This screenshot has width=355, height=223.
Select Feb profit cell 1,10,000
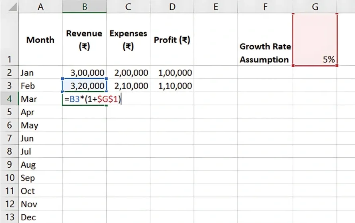172,86
